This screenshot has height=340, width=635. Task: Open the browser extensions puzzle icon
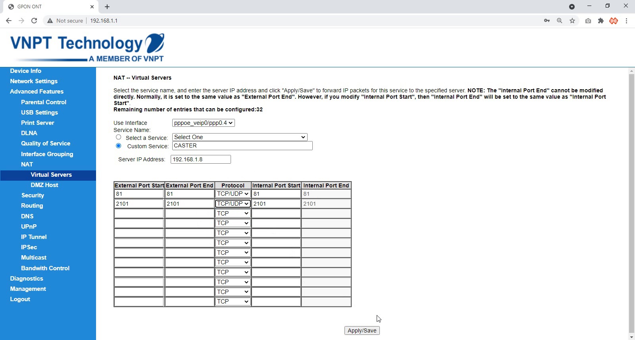(601, 21)
